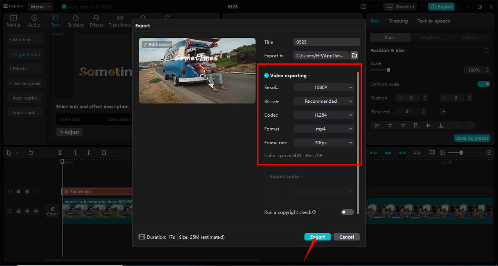Screen dimensions: 498x266
Task: Expand the Text template section in sidebar
Action: 25,83
